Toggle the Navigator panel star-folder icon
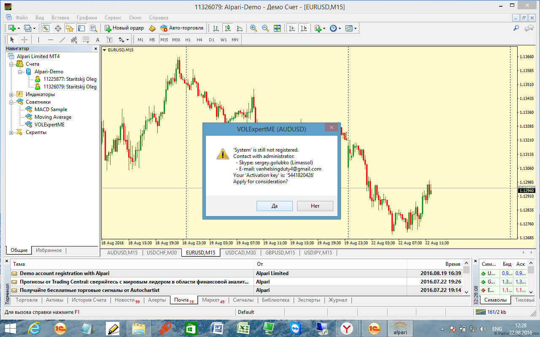This screenshot has height=337, width=540. [69, 28]
